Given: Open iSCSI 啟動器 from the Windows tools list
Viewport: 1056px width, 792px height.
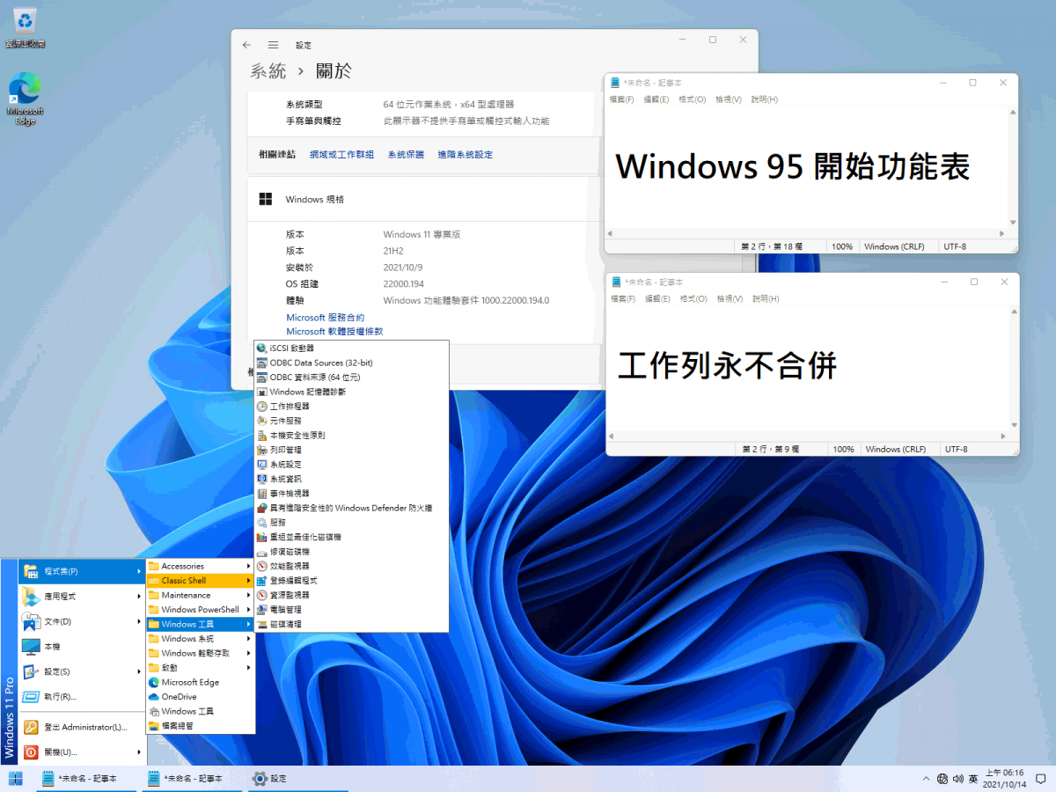Looking at the screenshot, I should coord(351,348).
